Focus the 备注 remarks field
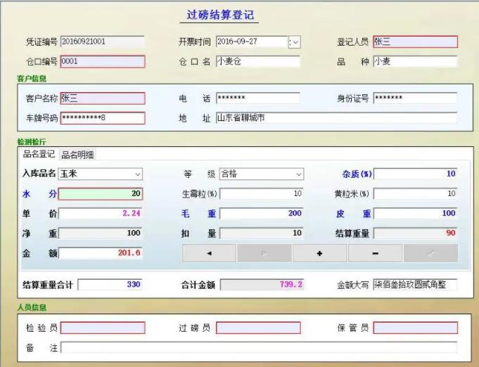This screenshot has width=479, height=367. [258, 347]
